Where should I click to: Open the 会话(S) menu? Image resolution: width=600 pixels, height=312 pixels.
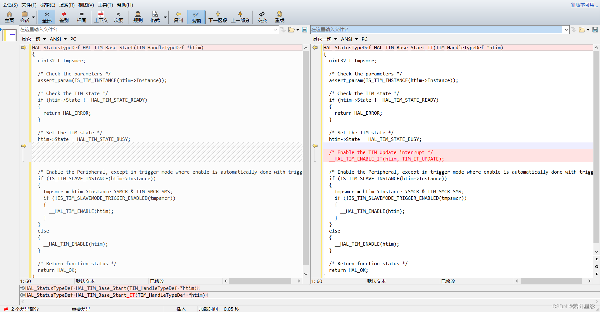[x=10, y=5]
